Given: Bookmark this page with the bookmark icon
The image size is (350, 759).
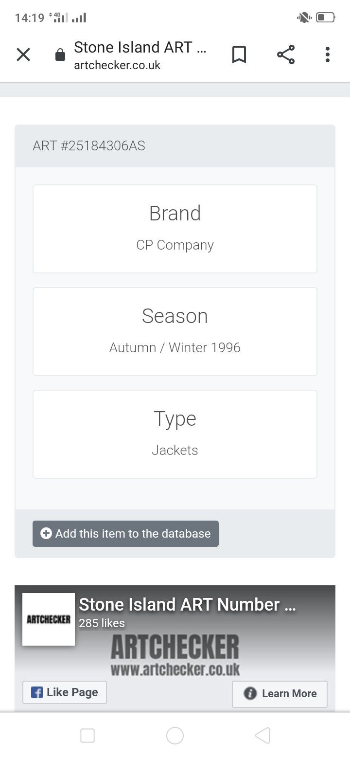Looking at the screenshot, I should (239, 54).
